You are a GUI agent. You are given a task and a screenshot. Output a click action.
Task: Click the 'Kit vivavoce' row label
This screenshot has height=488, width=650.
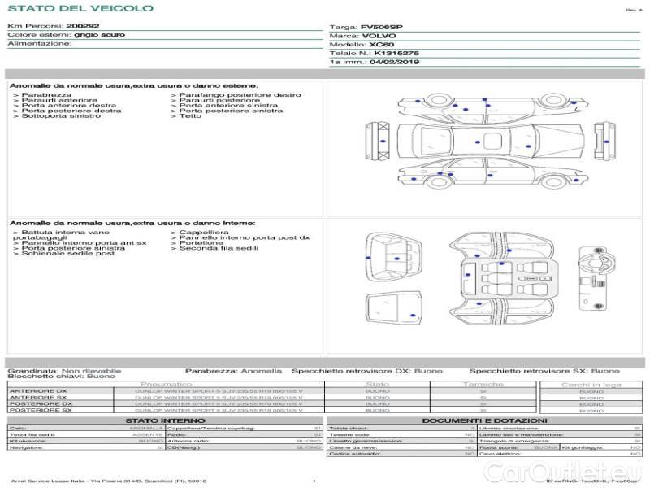[28, 441]
